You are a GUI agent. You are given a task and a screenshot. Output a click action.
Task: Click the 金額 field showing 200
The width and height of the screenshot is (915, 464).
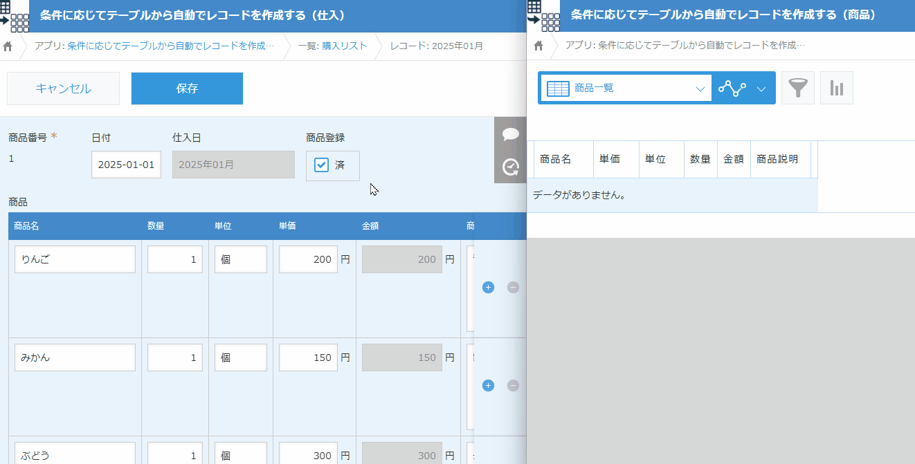tap(402, 259)
